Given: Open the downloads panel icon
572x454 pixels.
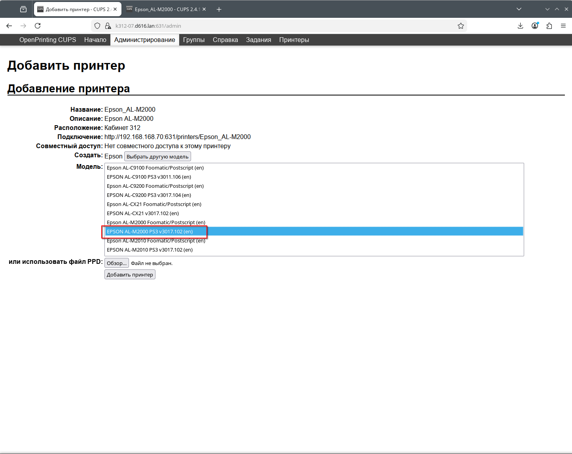Looking at the screenshot, I should pos(520,26).
